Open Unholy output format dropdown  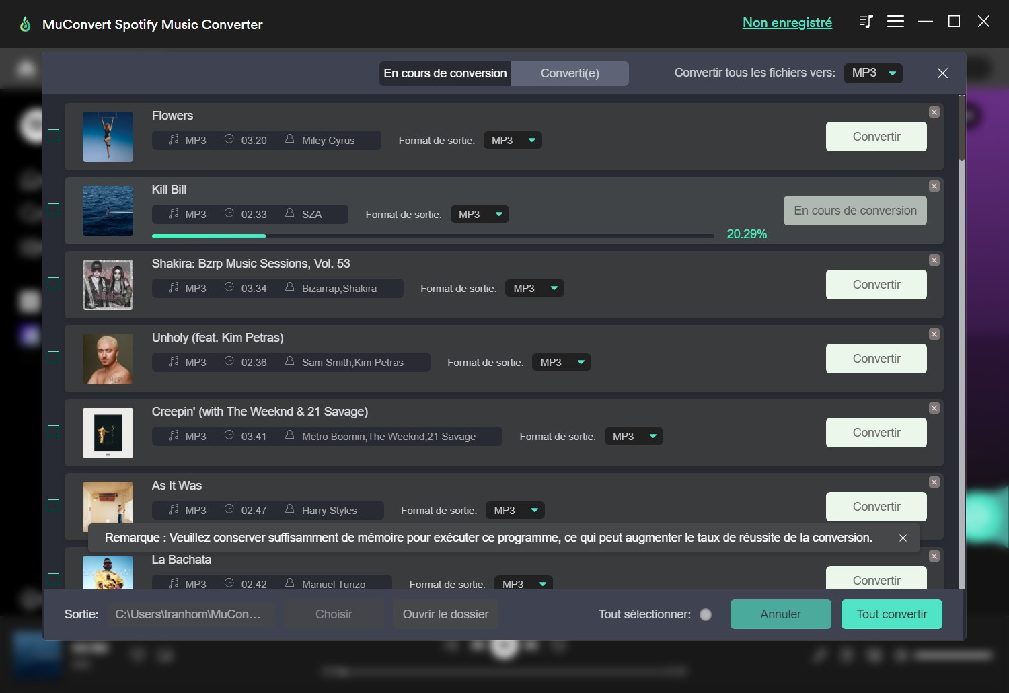562,362
